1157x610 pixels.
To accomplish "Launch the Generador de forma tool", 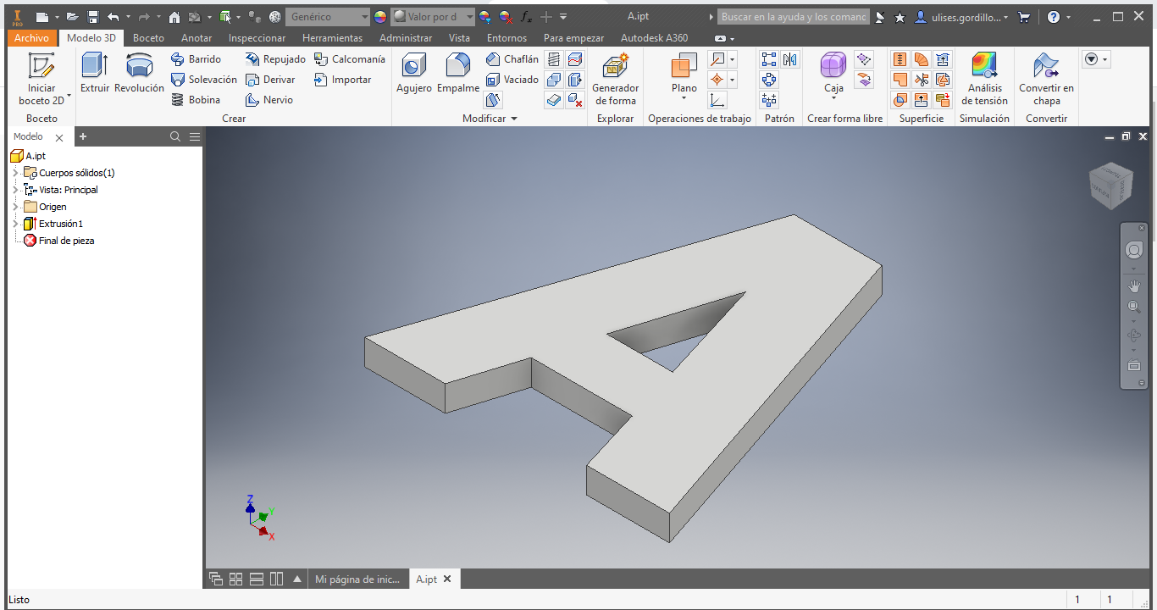I will pos(615,80).
